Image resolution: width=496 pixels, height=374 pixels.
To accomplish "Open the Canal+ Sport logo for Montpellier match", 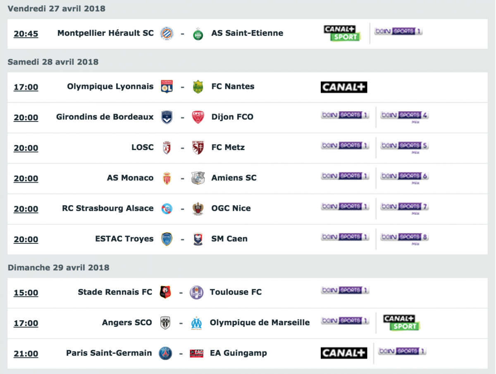I will point(342,33).
